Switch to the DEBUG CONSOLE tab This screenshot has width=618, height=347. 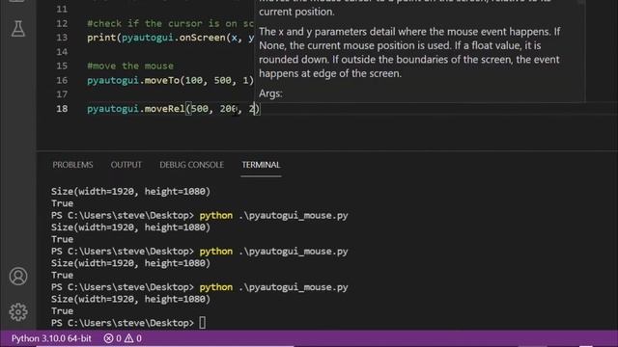coord(191,165)
